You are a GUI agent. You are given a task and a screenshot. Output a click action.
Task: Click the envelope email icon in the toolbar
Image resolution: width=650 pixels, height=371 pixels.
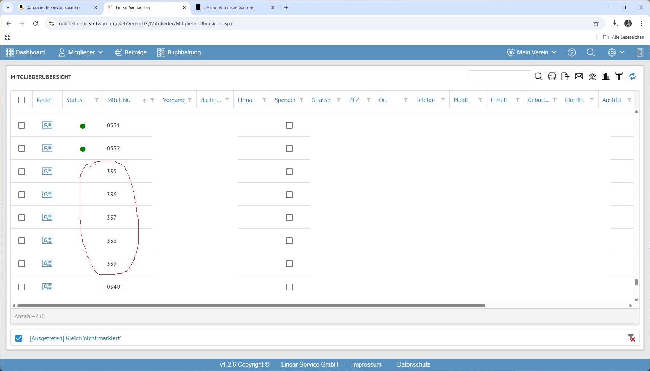pos(579,77)
